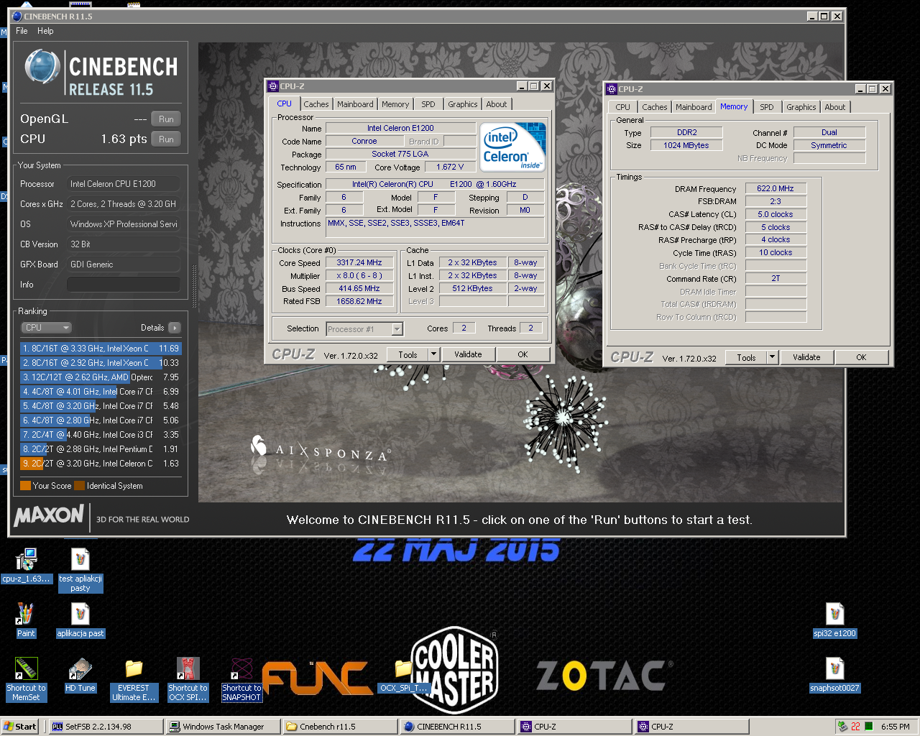This screenshot has height=736, width=920.
Task: Click the brown Identical System legend swatch
Action: point(79,486)
